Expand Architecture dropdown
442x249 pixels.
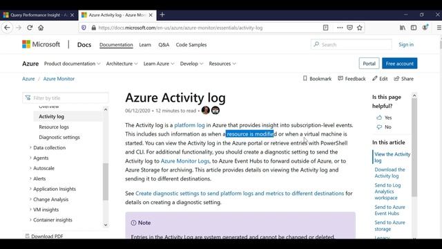click(122, 64)
